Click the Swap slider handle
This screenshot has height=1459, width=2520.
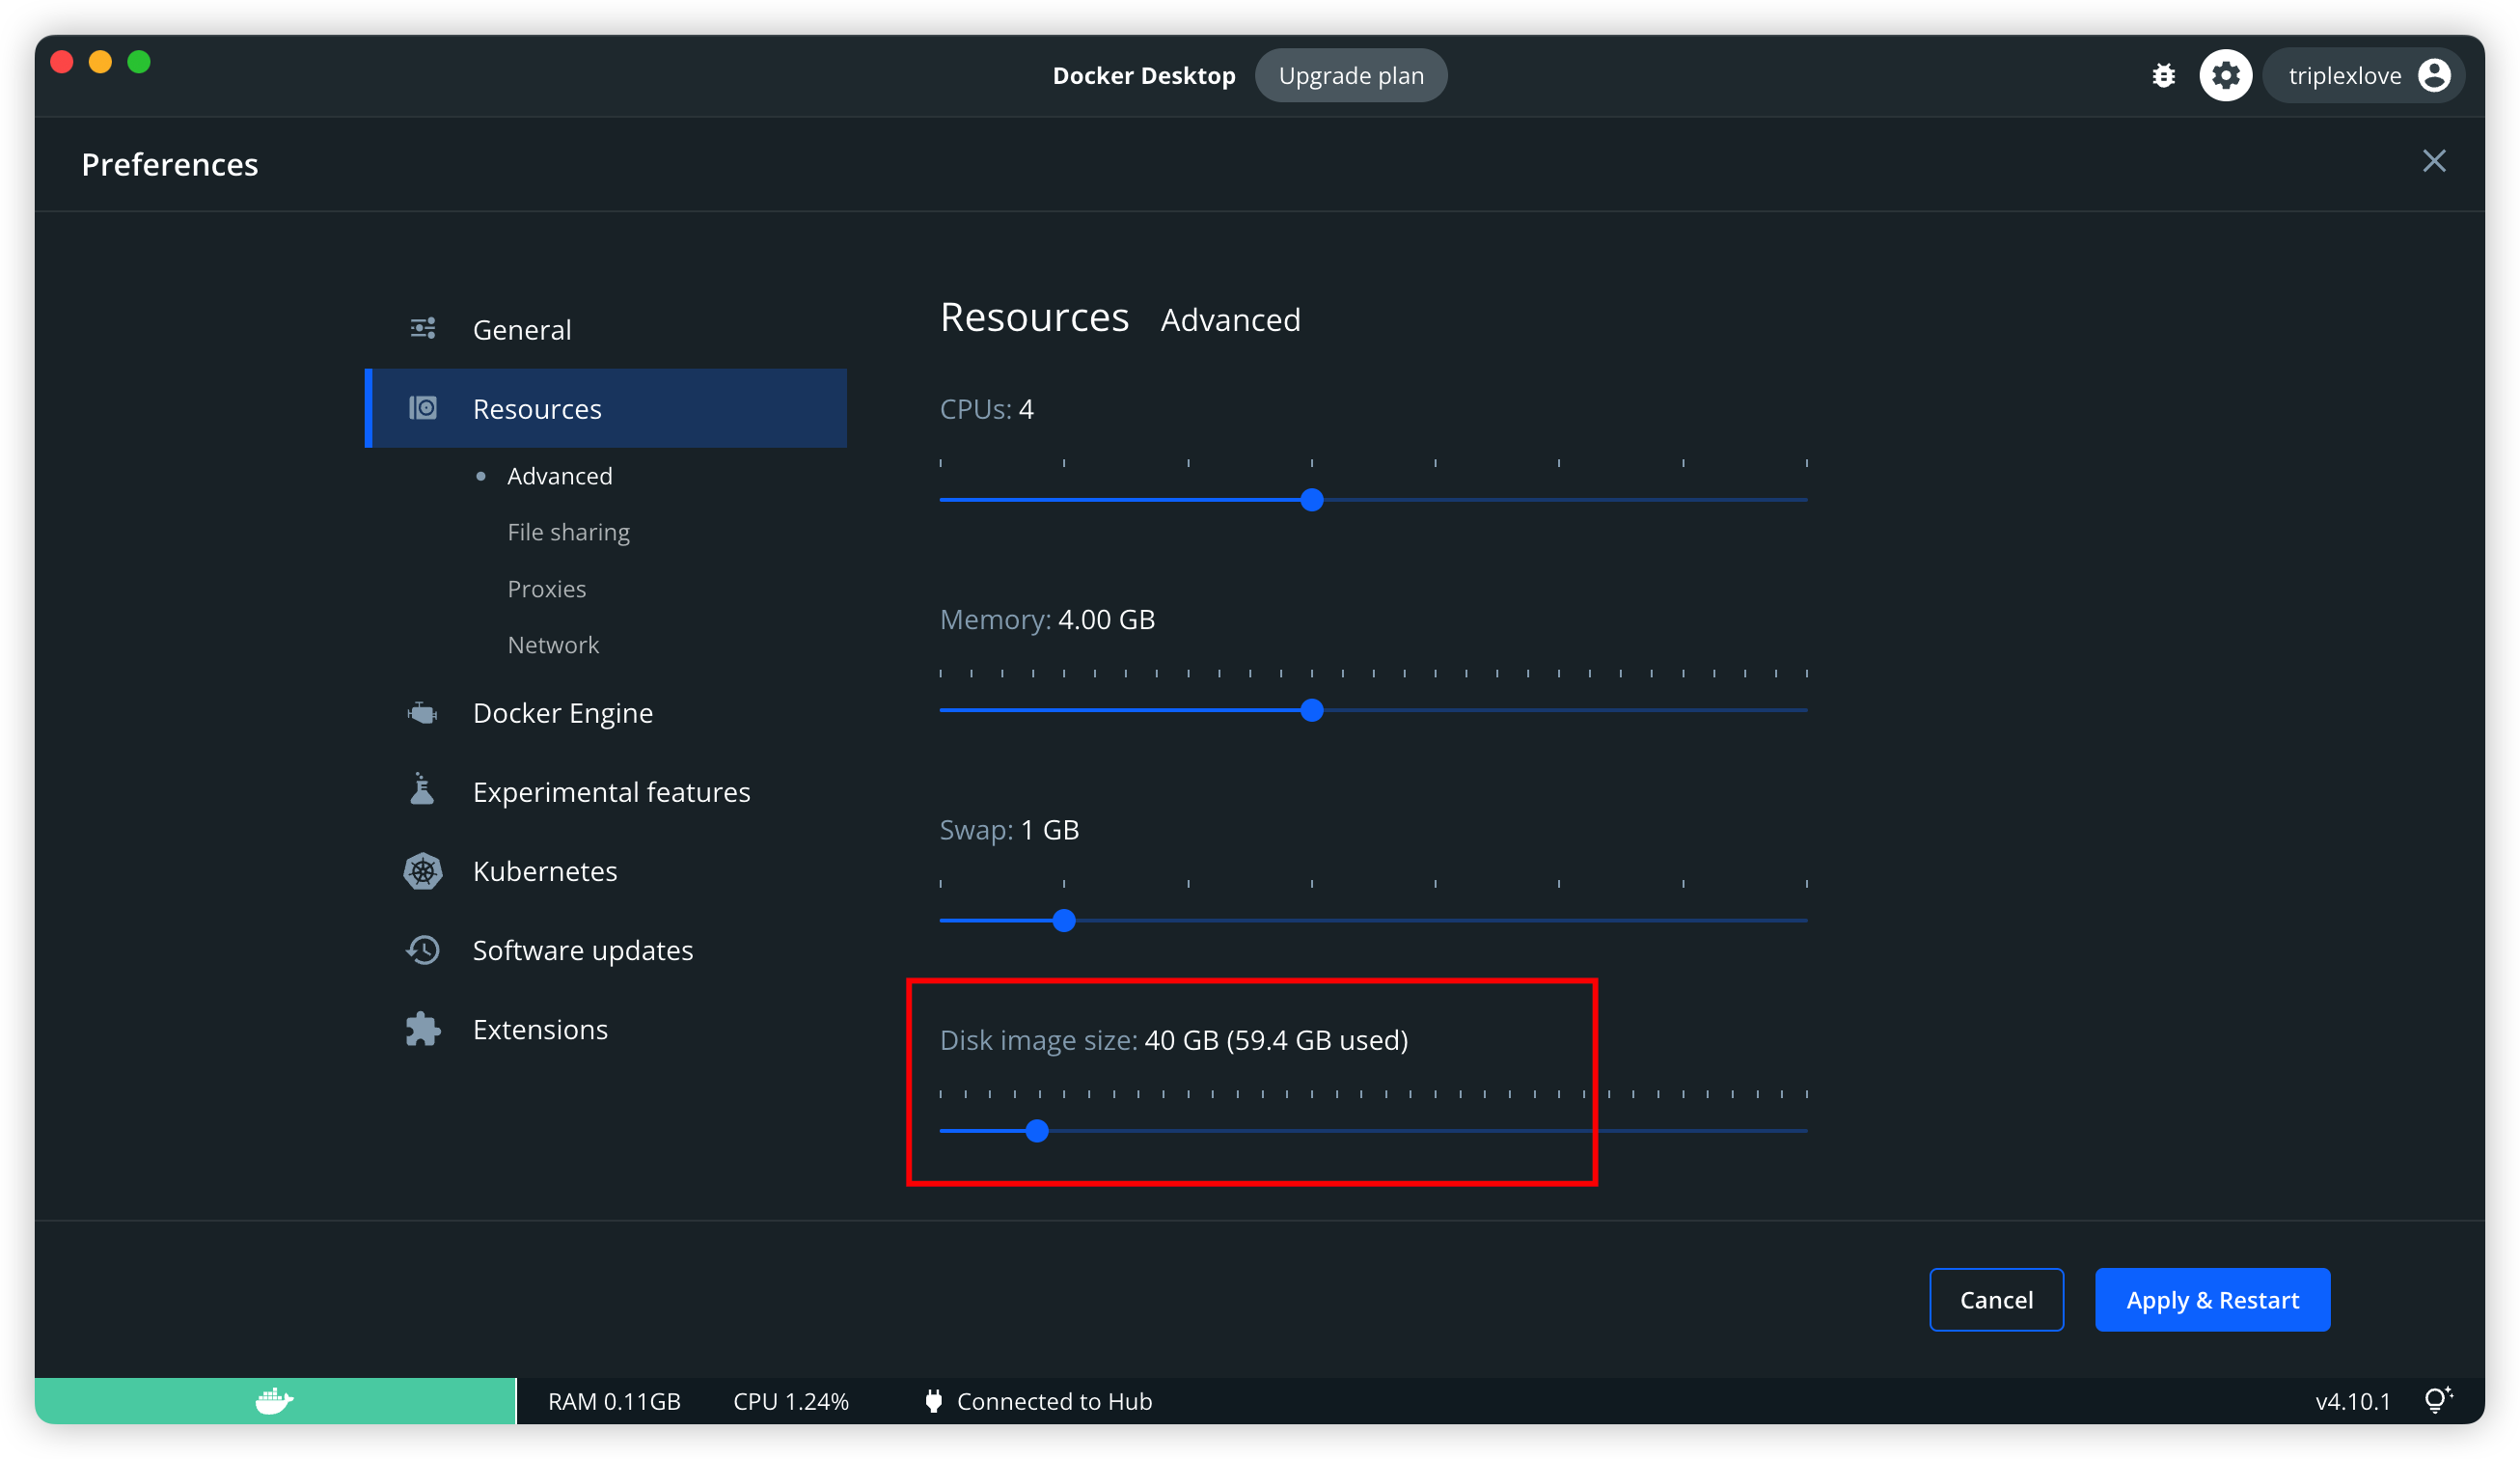(1064, 921)
